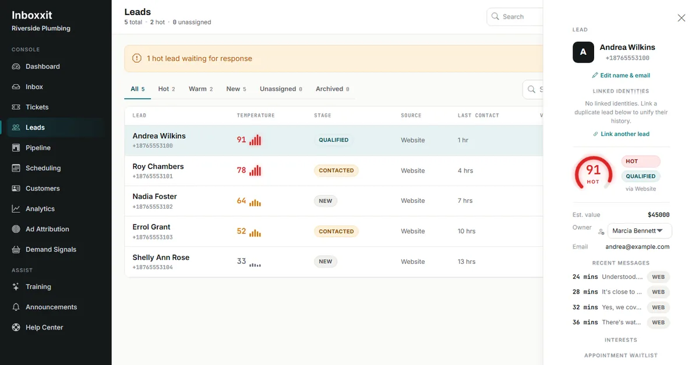Click the email andrea@example.com
This screenshot has height=365, width=699.
[637, 247]
